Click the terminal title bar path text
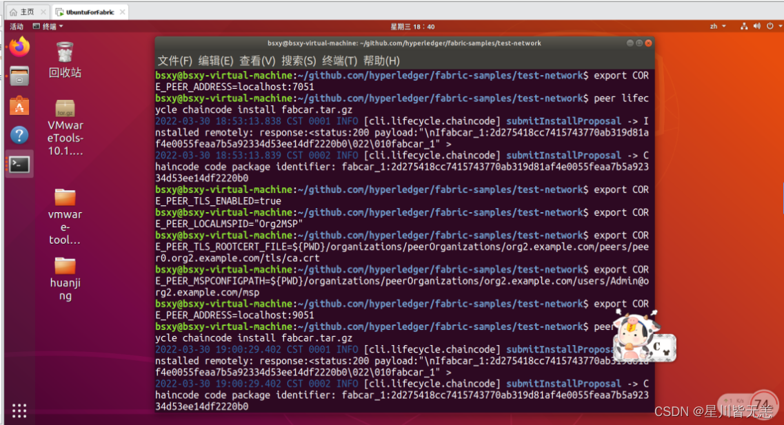This screenshot has width=784, height=425. [x=404, y=43]
